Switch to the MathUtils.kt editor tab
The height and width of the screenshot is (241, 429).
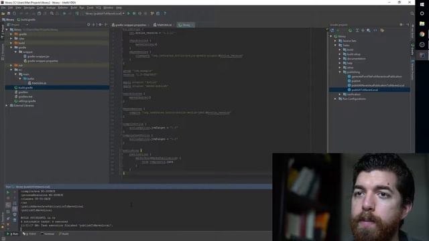[x=164, y=25]
